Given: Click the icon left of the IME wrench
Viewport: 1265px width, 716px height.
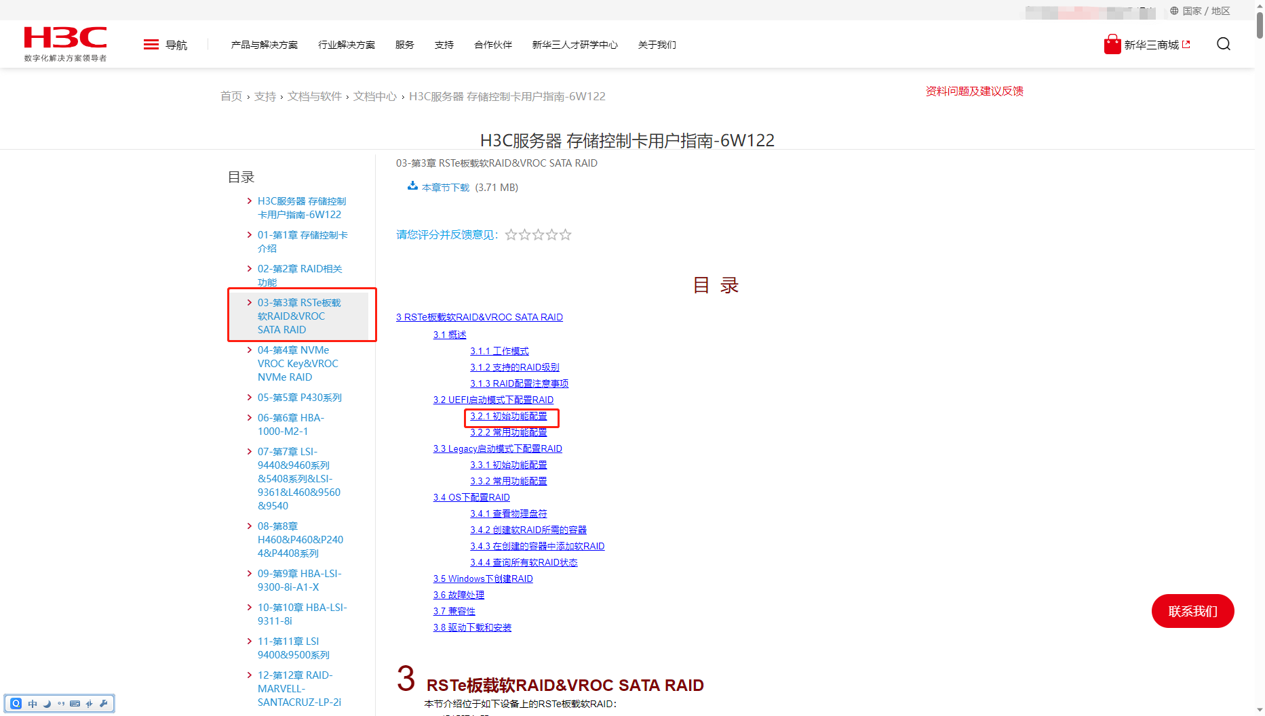Looking at the screenshot, I should 90,704.
